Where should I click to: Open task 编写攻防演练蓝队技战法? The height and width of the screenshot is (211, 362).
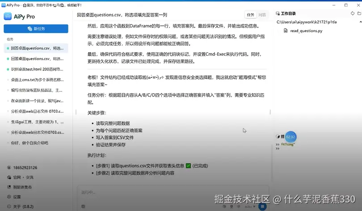[x=36, y=90]
